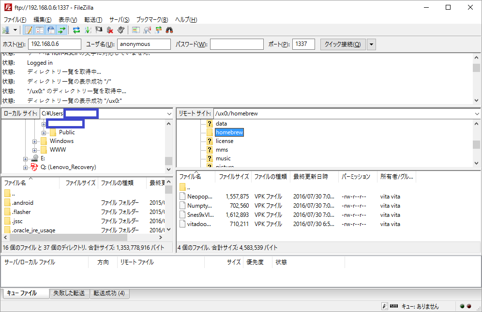Refresh the file and folder lists
The image size is (482, 312).
tap(76, 30)
